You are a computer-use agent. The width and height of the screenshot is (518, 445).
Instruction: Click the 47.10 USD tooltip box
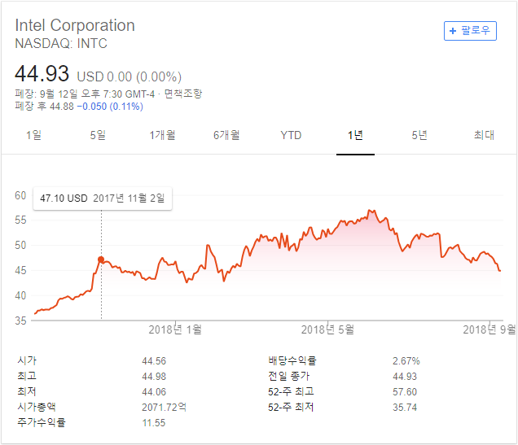coord(103,199)
